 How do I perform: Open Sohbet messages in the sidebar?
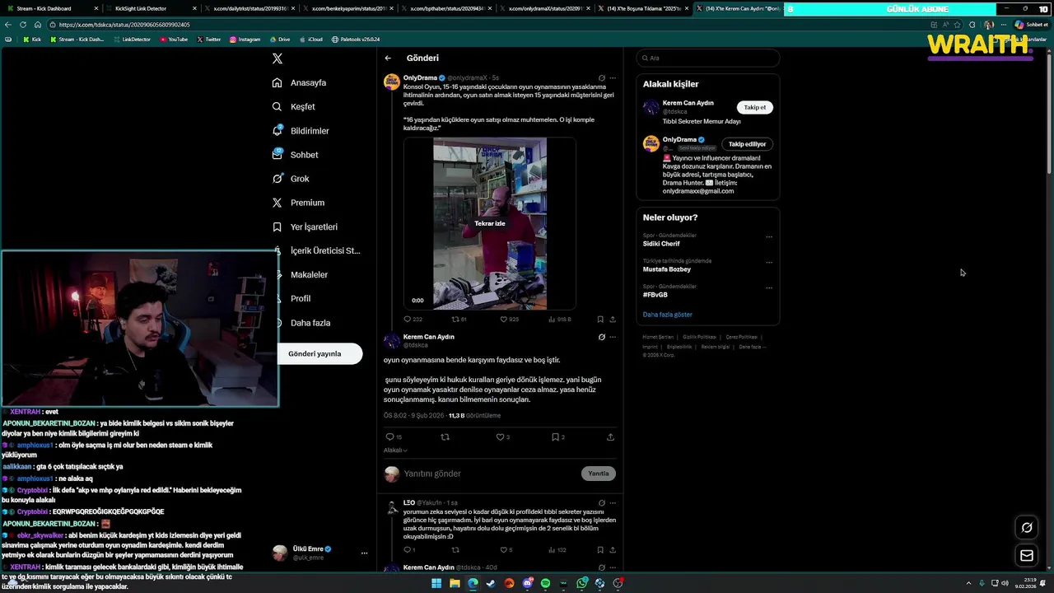[x=296, y=155]
